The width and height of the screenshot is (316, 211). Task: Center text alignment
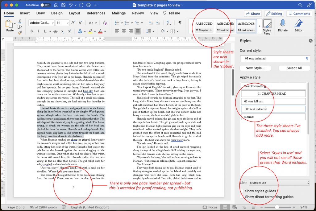click(124, 31)
